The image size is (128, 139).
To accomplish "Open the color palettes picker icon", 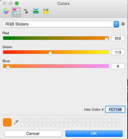I will pyautogui.click(x=26, y=11).
